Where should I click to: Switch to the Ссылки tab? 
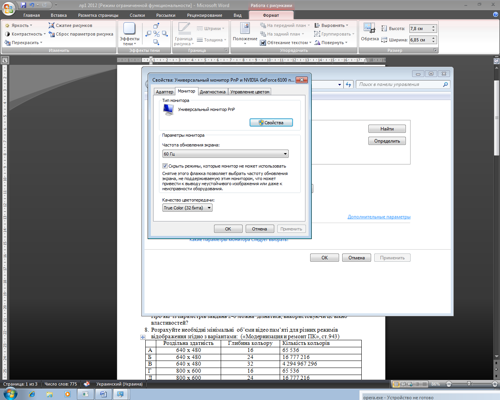[137, 15]
